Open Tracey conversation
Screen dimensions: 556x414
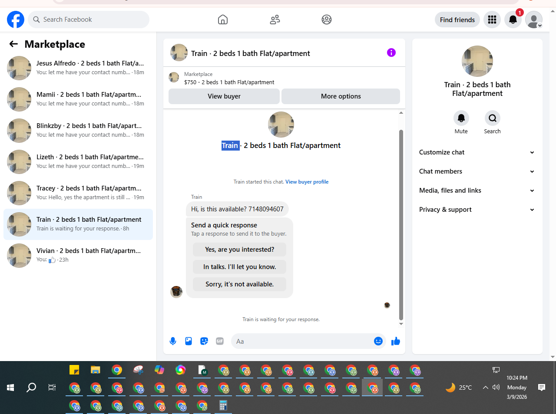click(78, 193)
